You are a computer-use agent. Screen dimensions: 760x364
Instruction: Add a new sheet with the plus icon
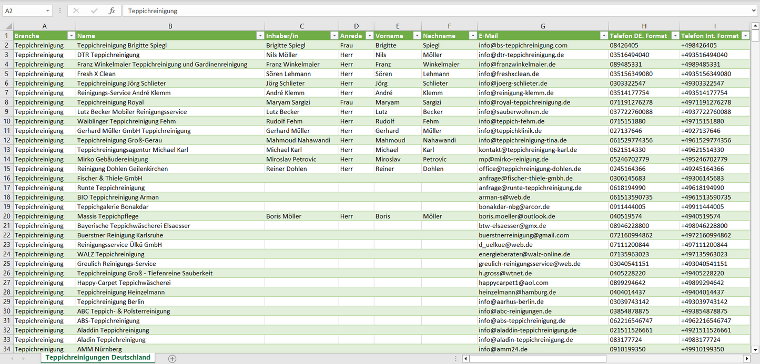click(x=172, y=358)
